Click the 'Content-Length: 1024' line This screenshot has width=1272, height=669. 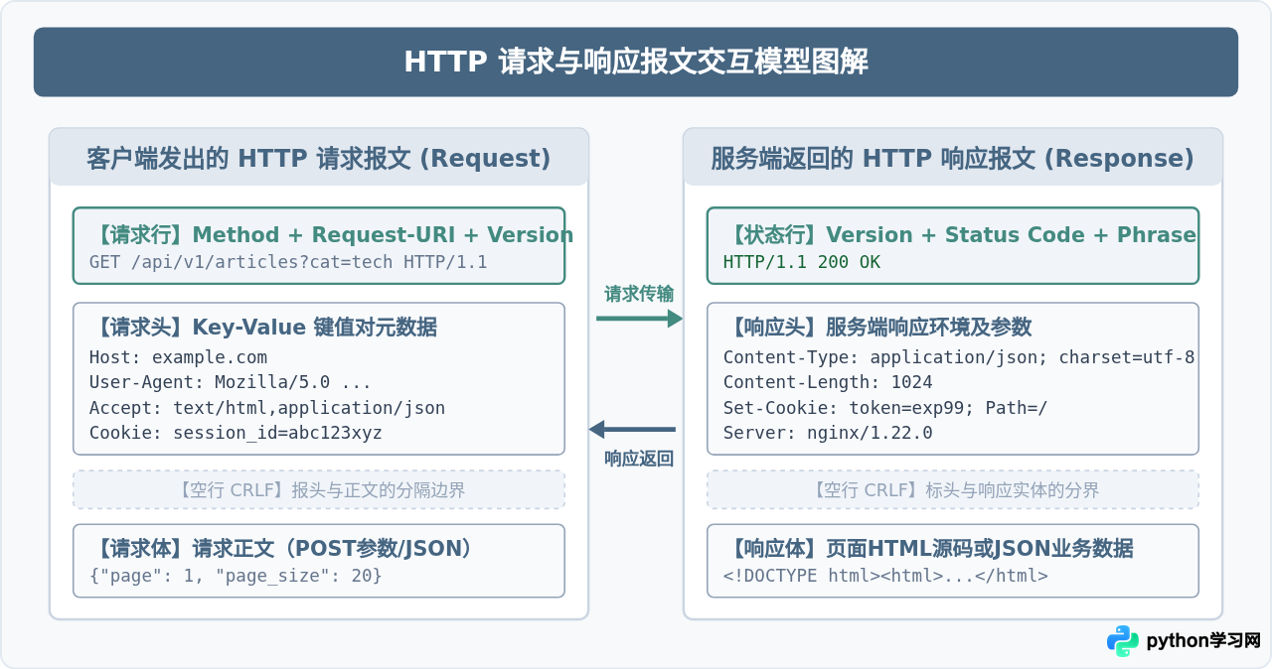tap(828, 382)
